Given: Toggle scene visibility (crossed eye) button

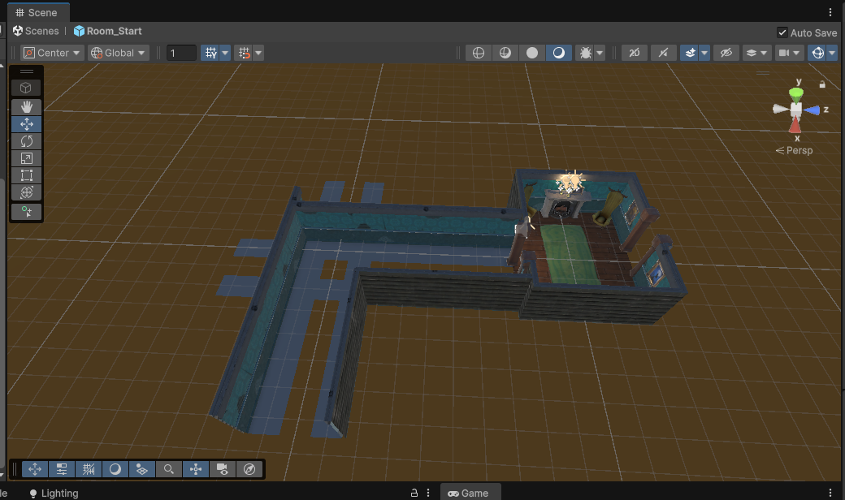Looking at the screenshot, I should [x=726, y=53].
